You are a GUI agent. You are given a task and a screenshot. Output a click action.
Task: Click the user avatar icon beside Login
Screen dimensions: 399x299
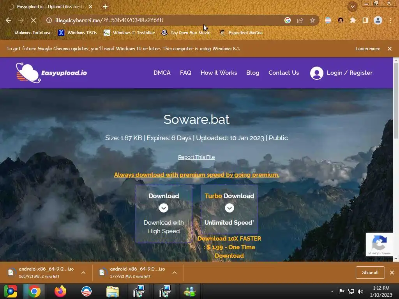click(x=316, y=73)
